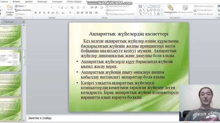Select triangle shape

click(x=140, y=10)
